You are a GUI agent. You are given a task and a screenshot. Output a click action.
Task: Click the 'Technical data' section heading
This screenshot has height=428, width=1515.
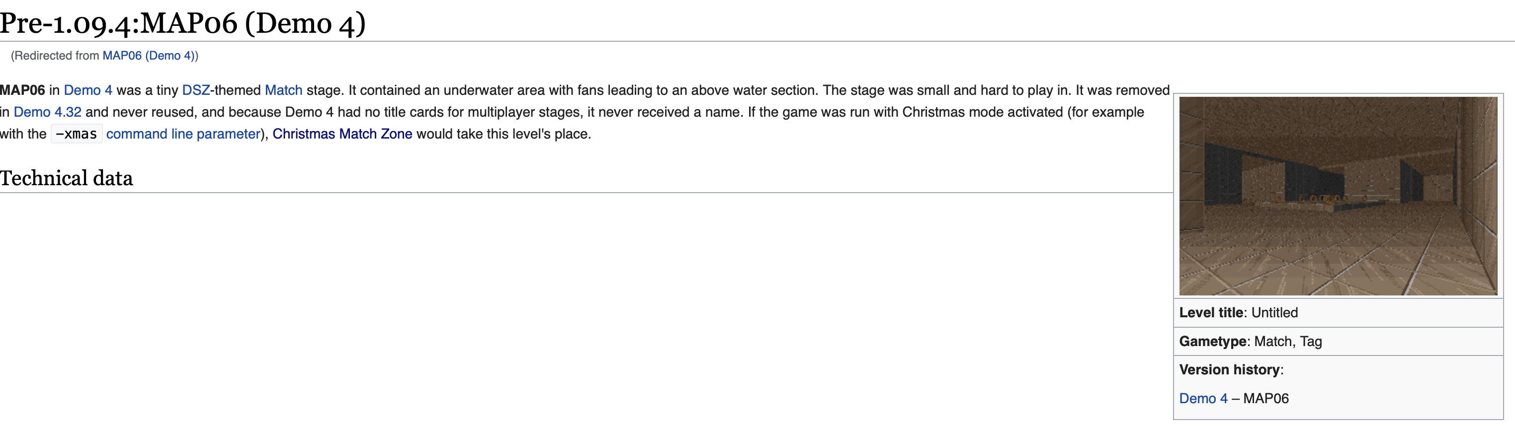[67, 178]
